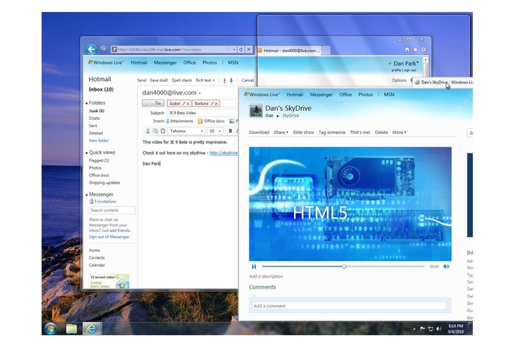Insert Office docs
Viewport: 516px width, 343px height.
click(x=211, y=121)
